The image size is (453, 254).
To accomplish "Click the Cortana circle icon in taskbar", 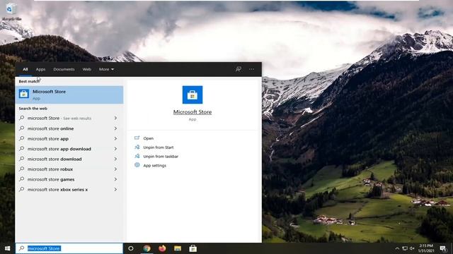I will 131,248.
